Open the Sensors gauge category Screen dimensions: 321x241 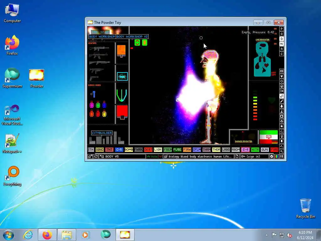(282, 86)
